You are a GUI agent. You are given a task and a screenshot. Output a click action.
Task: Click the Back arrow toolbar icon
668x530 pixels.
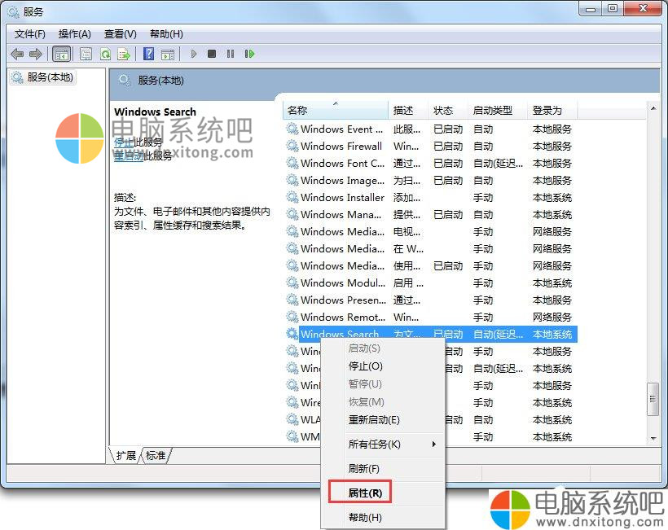pos(17,54)
